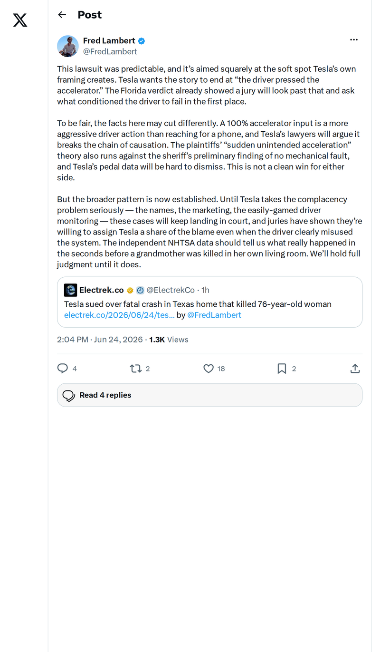Click the @ElectrekCo handle in quoted post
Viewport: 380px width, 652px height.
tap(171, 290)
